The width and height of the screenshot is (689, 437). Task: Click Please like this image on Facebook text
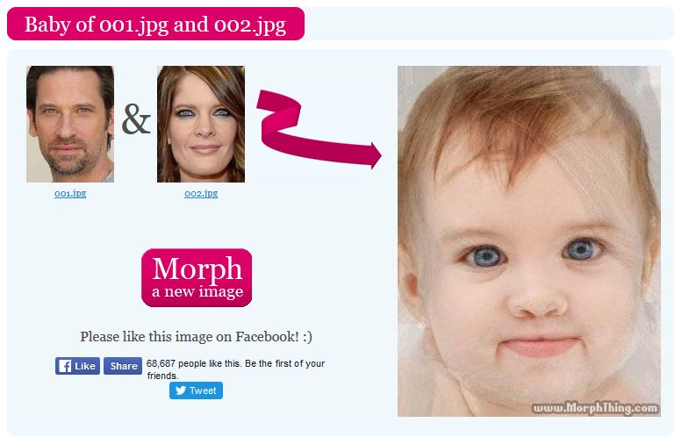coord(196,336)
